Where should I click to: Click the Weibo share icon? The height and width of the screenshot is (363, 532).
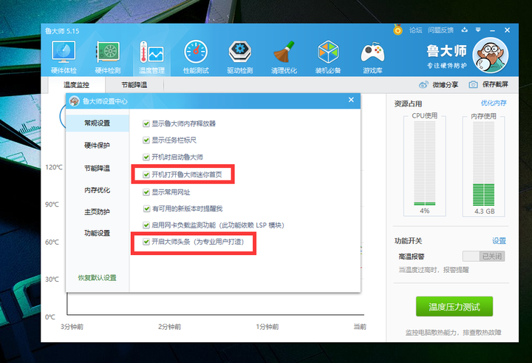click(423, 84)
